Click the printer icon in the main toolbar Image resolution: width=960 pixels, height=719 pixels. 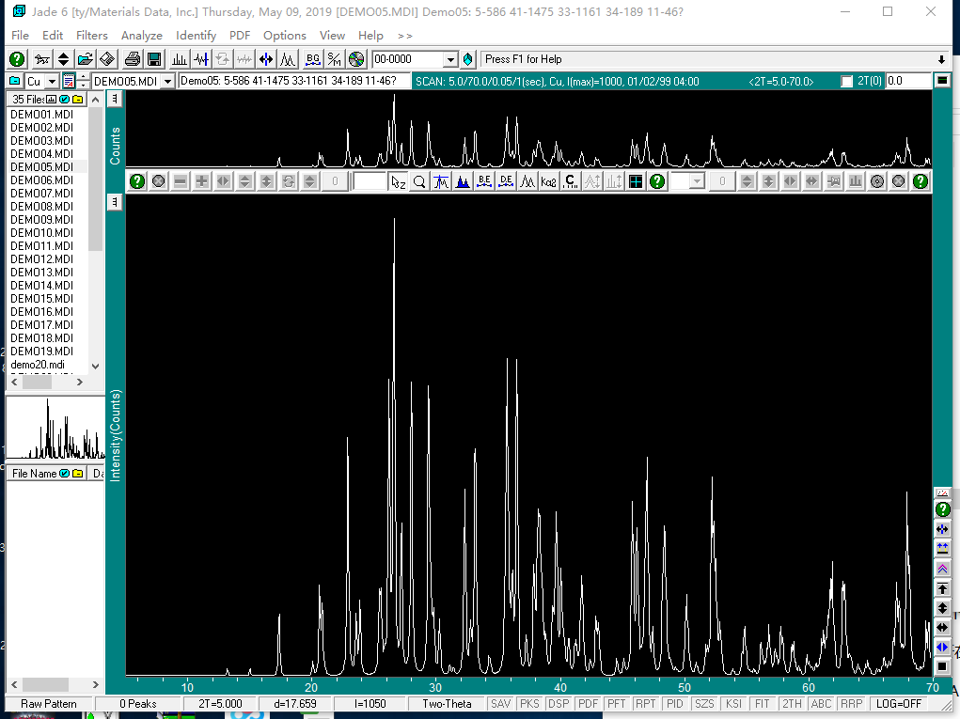(x=133, y=59)
